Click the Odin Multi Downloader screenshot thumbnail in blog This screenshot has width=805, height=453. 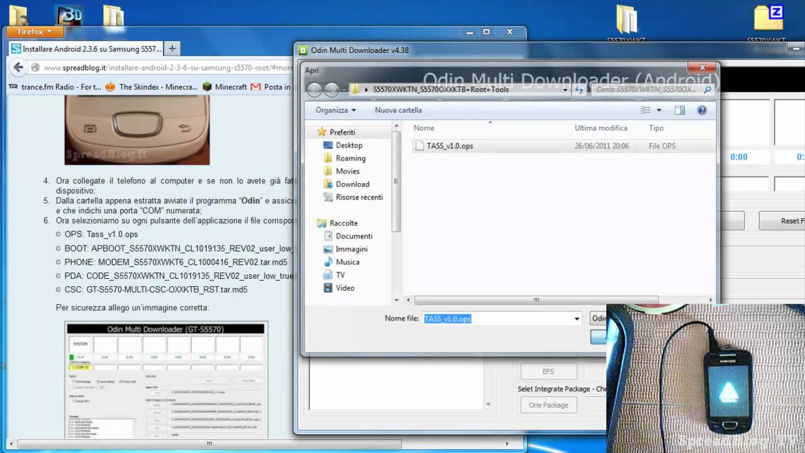(166, 380)
